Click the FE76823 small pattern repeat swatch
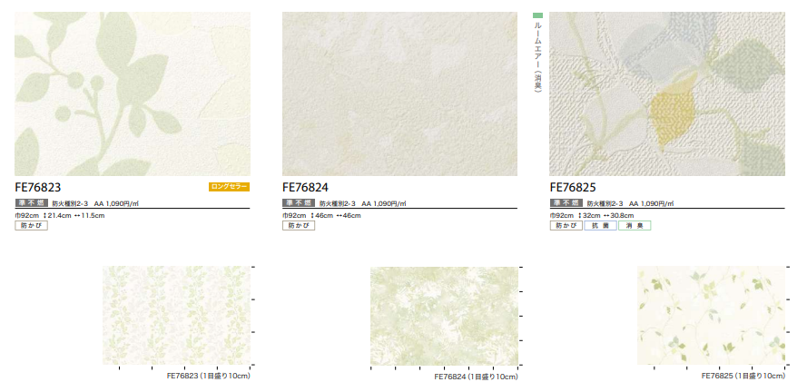 tap(175, 315)
